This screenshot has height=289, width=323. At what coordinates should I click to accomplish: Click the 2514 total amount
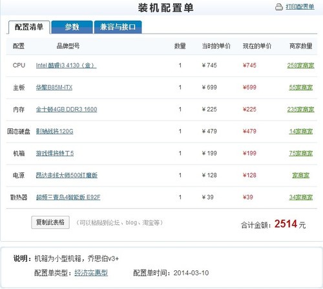click(286, 224)
